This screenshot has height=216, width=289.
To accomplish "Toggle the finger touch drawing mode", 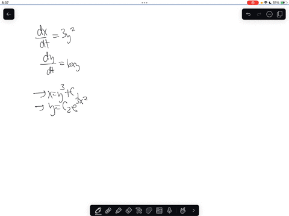I will pyautogui.click(x=182, y=211).
